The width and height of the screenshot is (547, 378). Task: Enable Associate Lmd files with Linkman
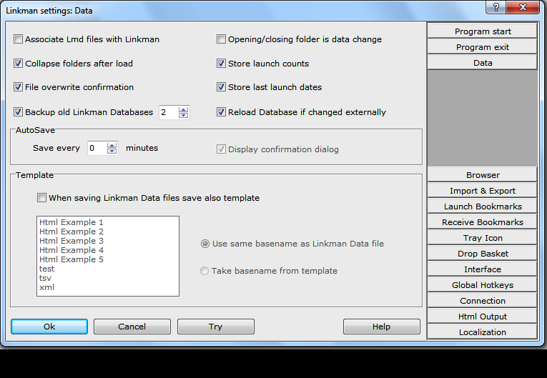pyautogui.click(x=18, y=39)
